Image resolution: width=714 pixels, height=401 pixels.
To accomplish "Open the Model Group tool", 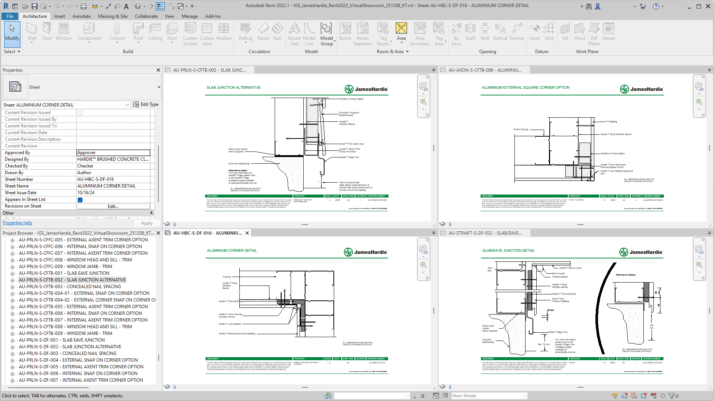I will (327, 34).
